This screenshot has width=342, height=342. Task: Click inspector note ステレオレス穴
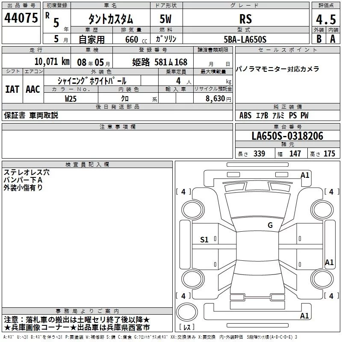click(27, 172)
